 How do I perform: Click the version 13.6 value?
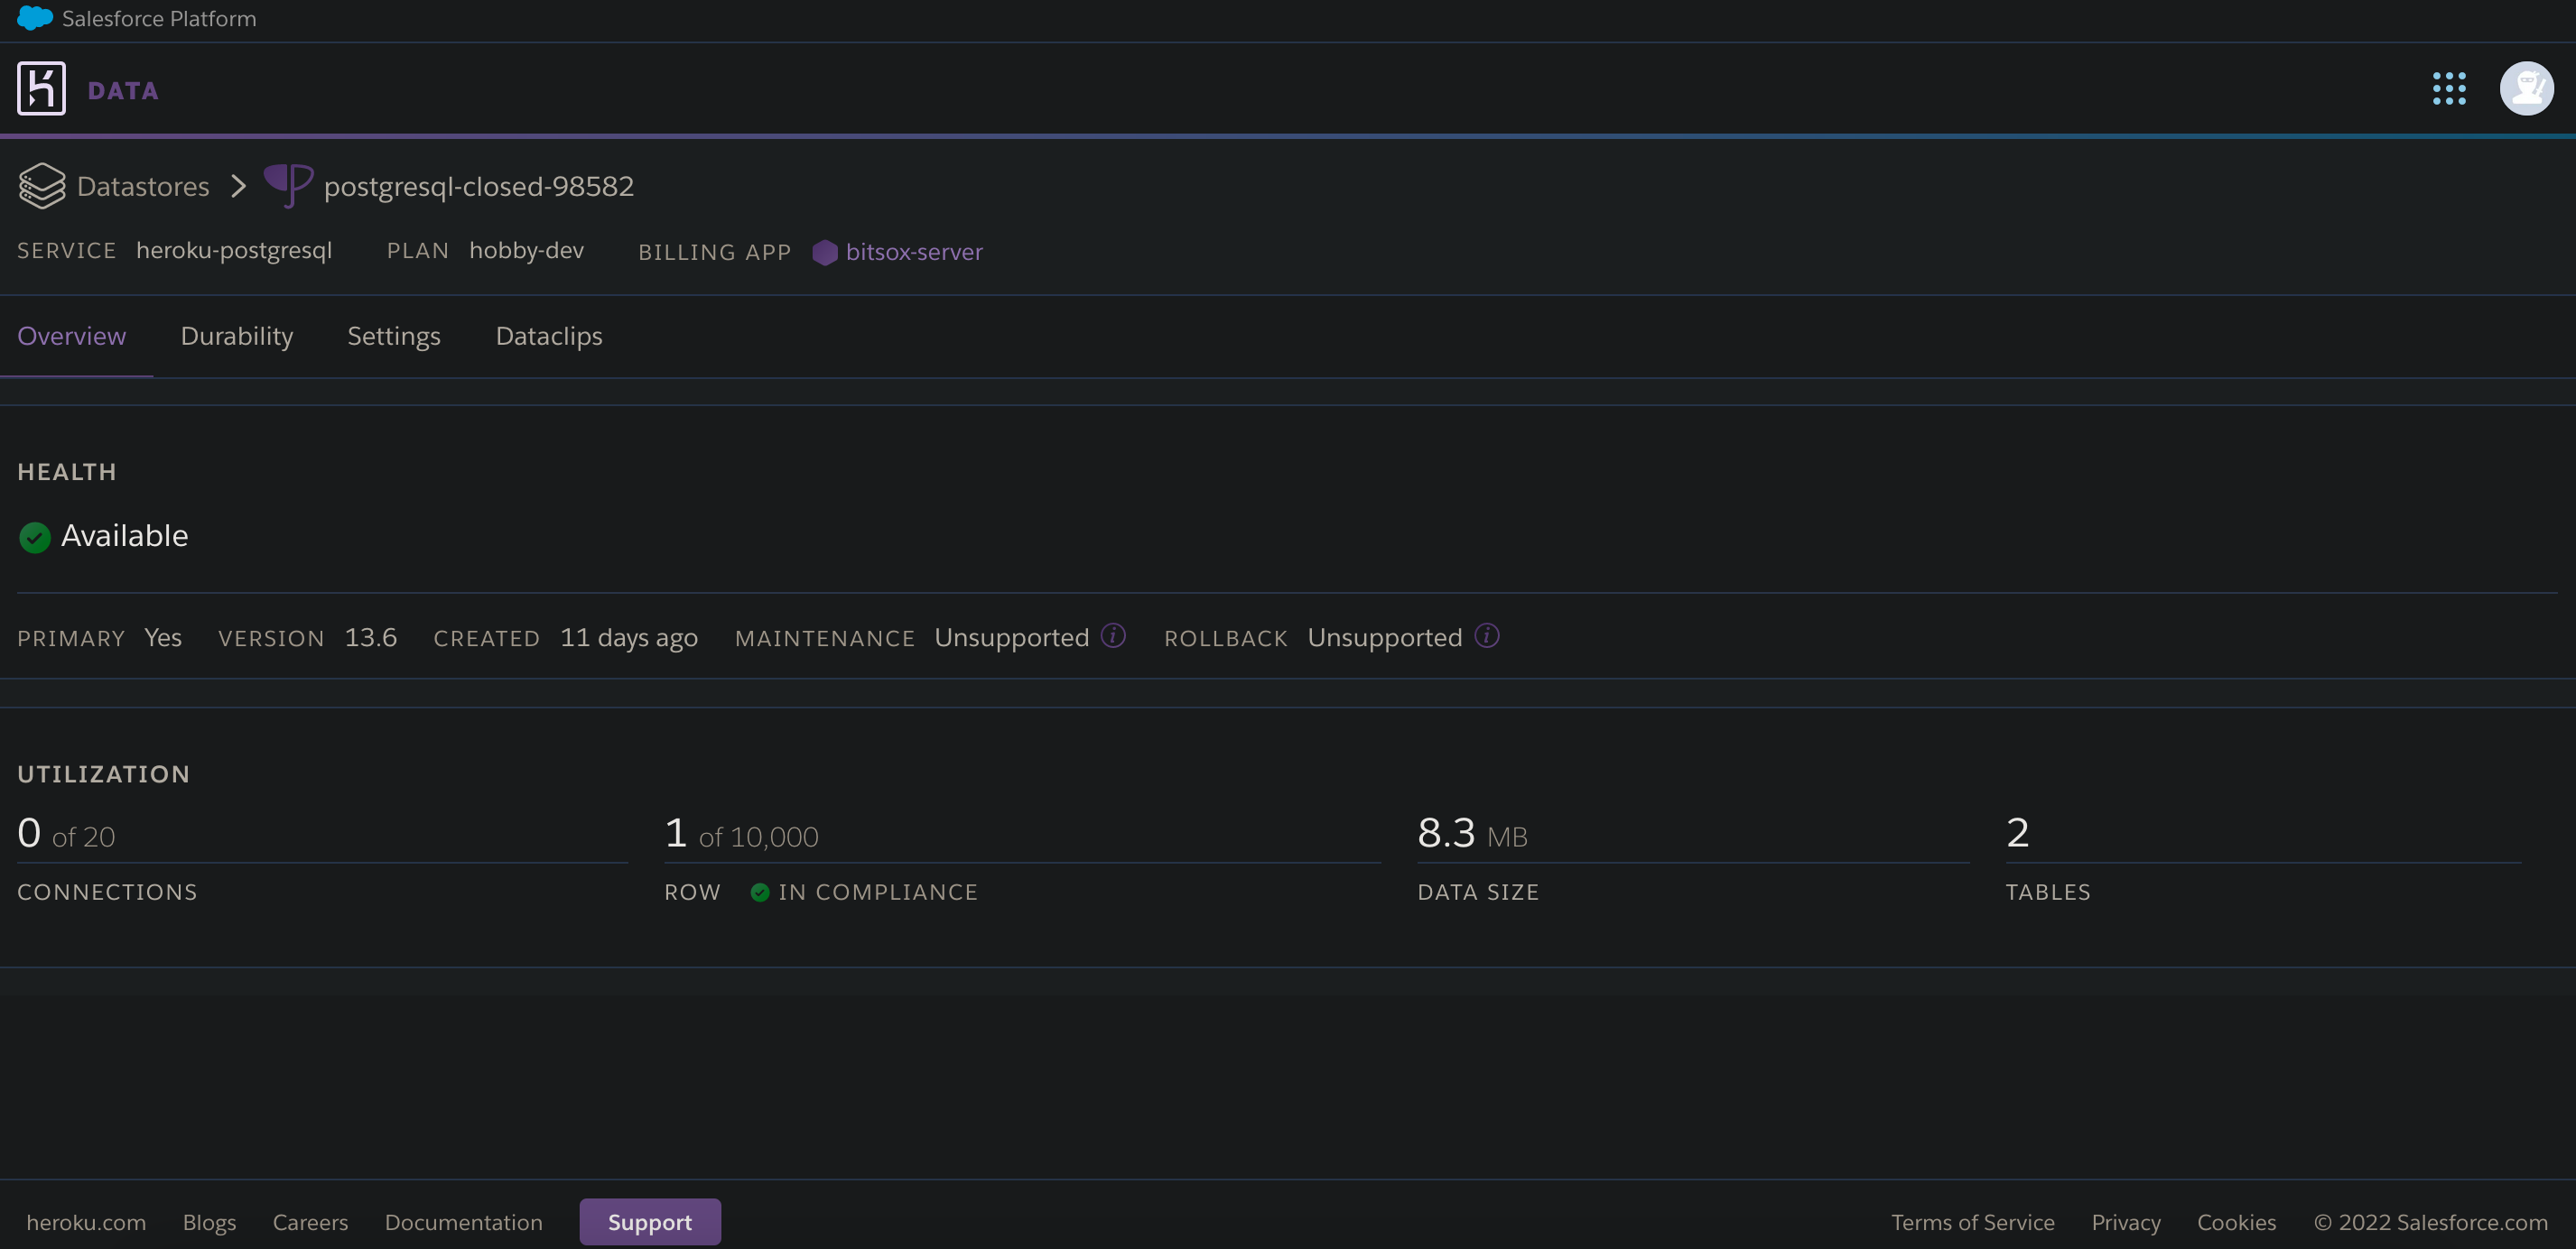371,636
